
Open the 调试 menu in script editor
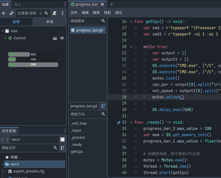(118, 13)
